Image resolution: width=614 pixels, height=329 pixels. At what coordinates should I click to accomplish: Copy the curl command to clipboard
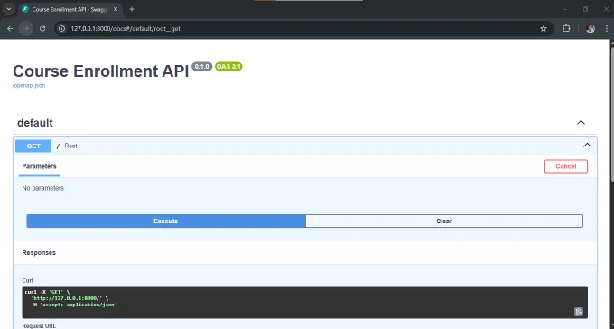coord(579,312)
